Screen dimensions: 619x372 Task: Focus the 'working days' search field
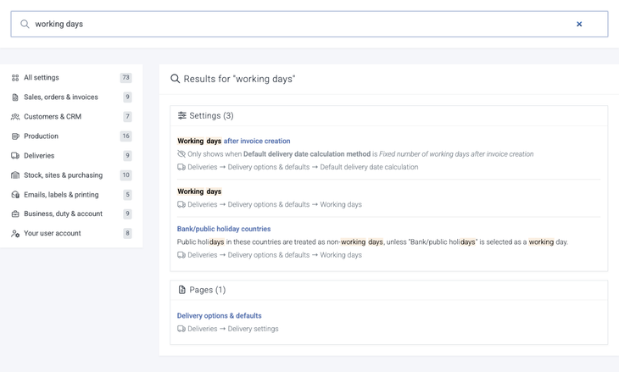click(309, 24)
